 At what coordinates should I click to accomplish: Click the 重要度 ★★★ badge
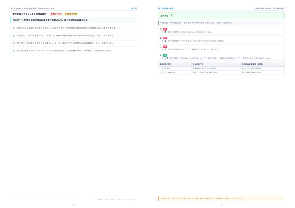coord(56,14)
